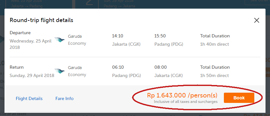The height and width of the screenshot is (116, 270).
Task: Click the Rp 1.643.000 /person(s) price
Action: point(182,95)
